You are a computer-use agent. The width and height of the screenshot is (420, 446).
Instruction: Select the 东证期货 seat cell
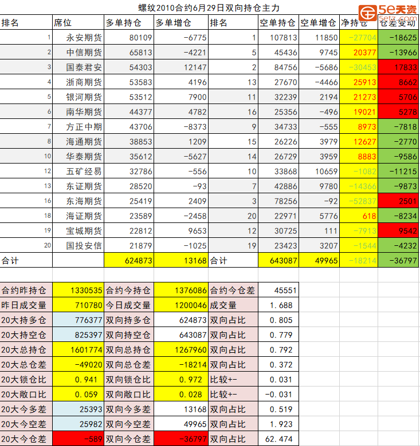point(78,186)
